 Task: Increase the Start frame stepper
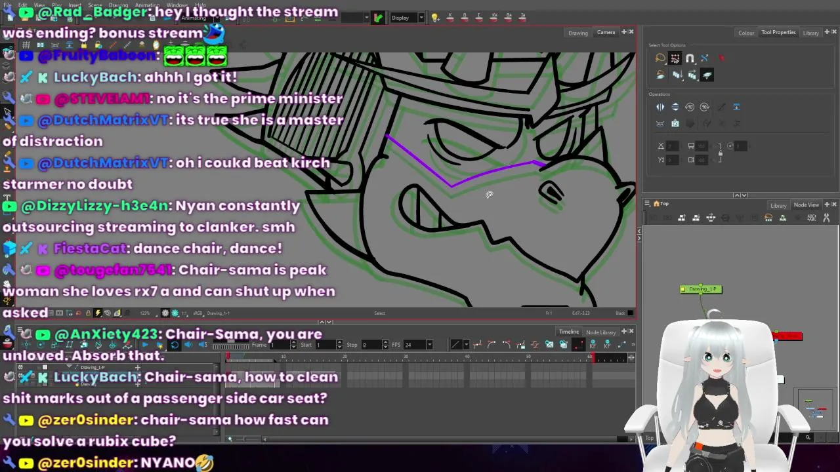(x=339, y=343)
